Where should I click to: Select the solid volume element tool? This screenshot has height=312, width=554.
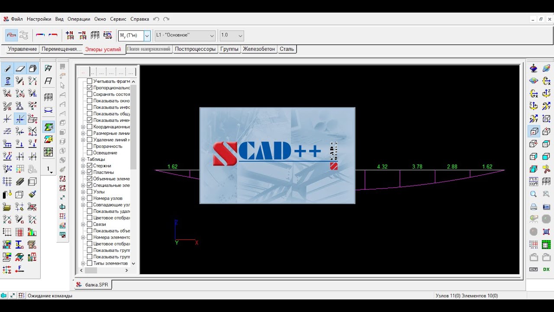(32, 68)
